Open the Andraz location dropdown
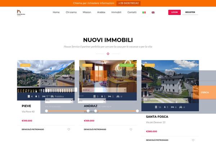Screen dimensions: 216x144 [104, 90]
